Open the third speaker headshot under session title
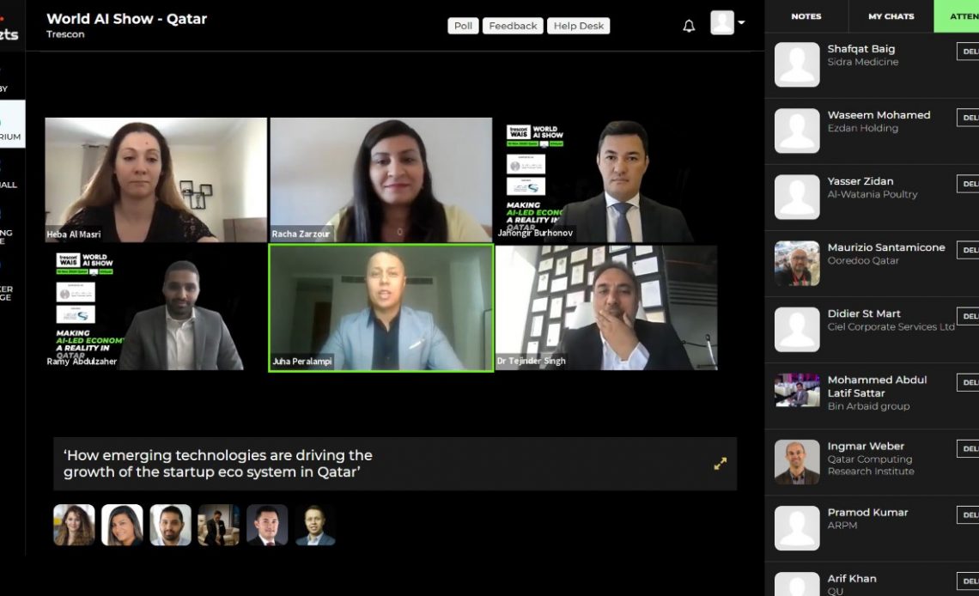979x596 pixels. (170, 525)
